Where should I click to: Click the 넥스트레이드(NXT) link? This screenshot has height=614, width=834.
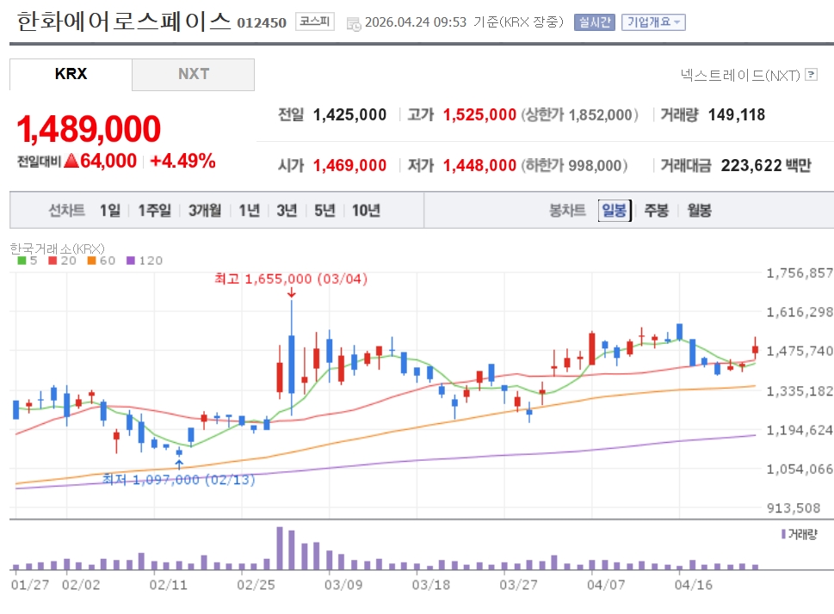[740, 75]
